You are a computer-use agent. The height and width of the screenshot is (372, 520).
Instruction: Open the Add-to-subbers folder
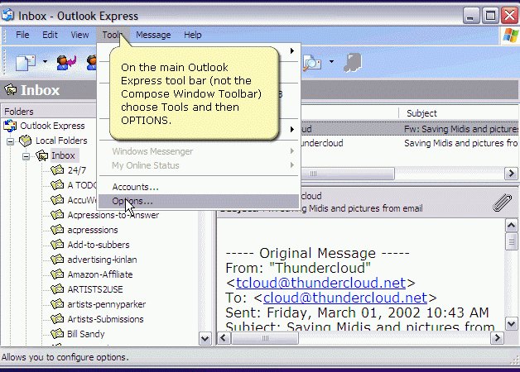tap(99, 245)
